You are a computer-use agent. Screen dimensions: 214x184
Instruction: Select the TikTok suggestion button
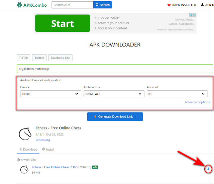coord(23,58)
